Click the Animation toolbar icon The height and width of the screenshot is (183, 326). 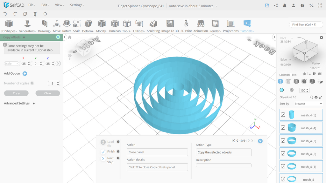(x=201, y=26)
